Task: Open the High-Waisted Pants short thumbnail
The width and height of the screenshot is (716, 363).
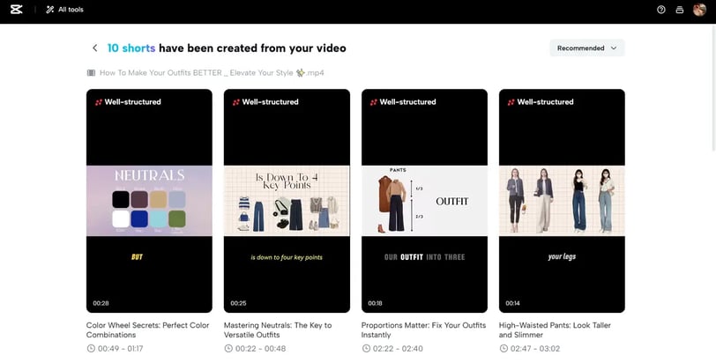Action: click(x=562, y=201)
